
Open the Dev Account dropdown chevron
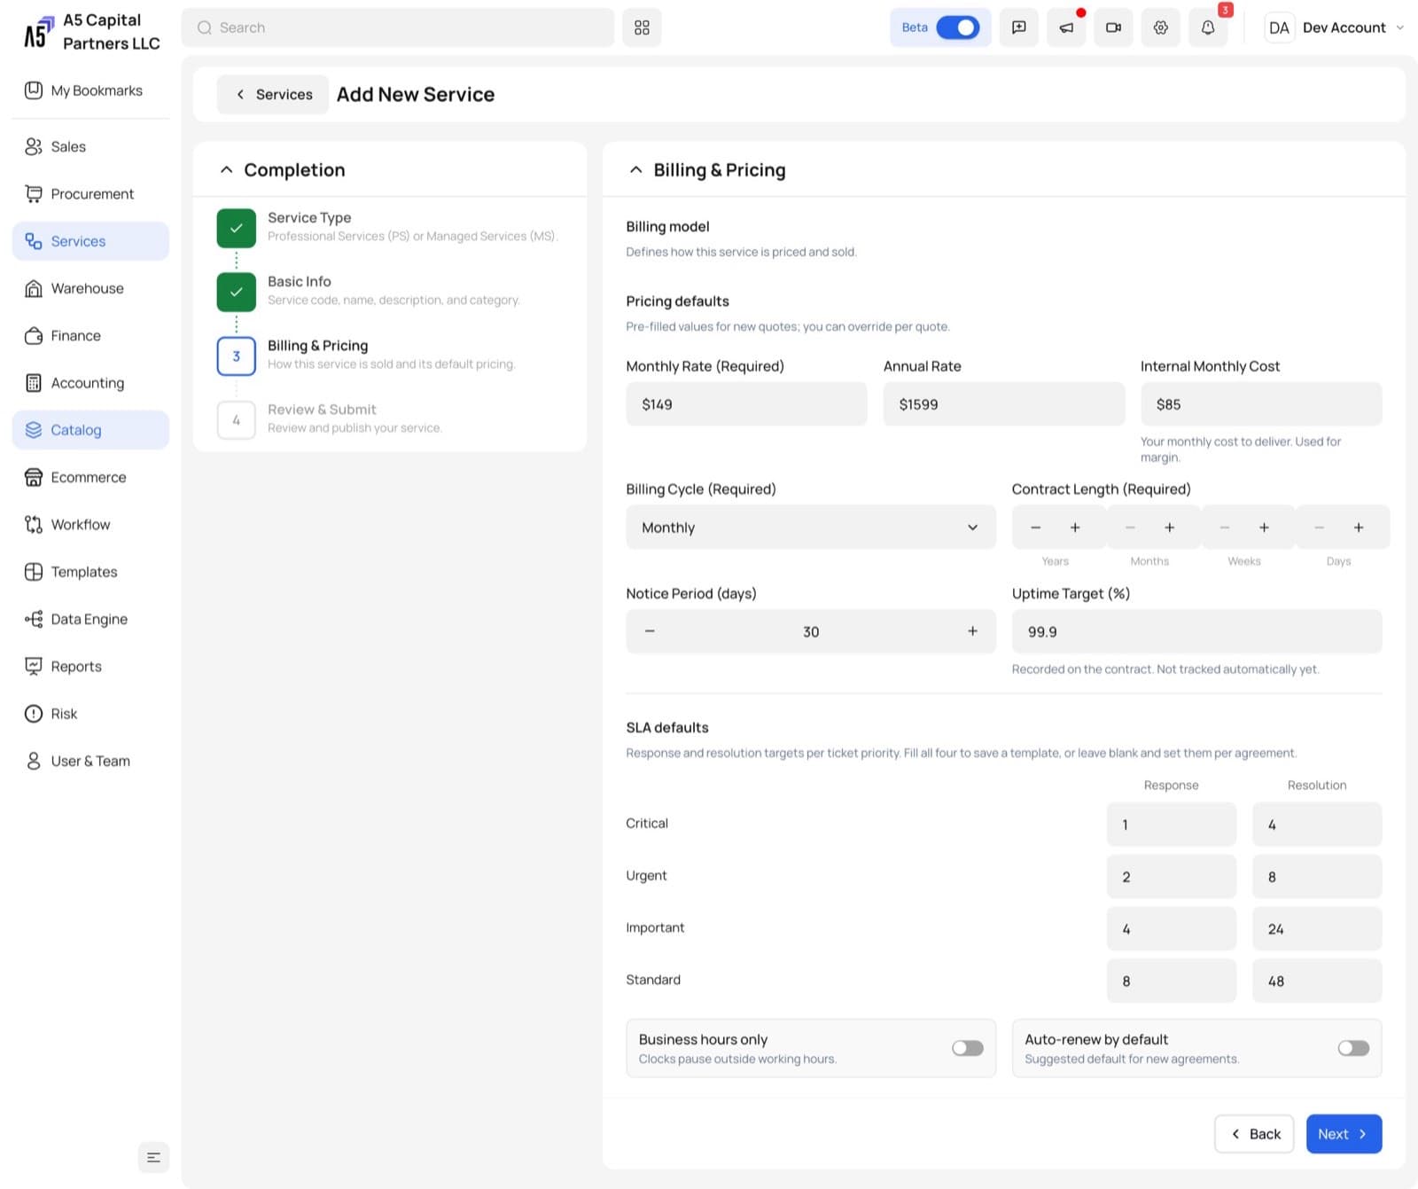[x=1400, y=27]
